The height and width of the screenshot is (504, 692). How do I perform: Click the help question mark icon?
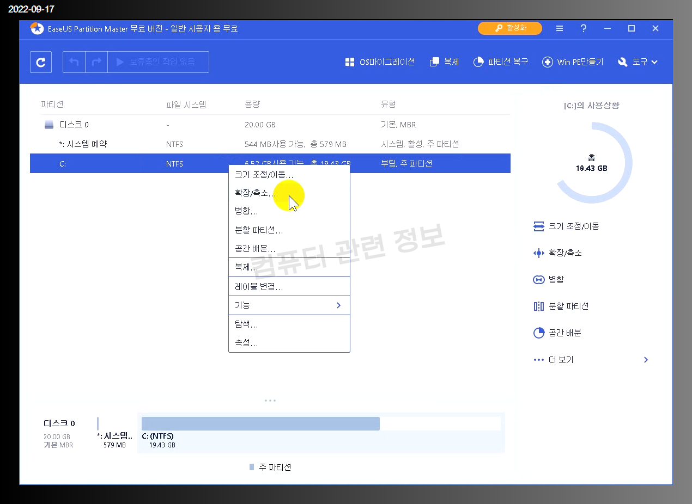pos(584,28)
